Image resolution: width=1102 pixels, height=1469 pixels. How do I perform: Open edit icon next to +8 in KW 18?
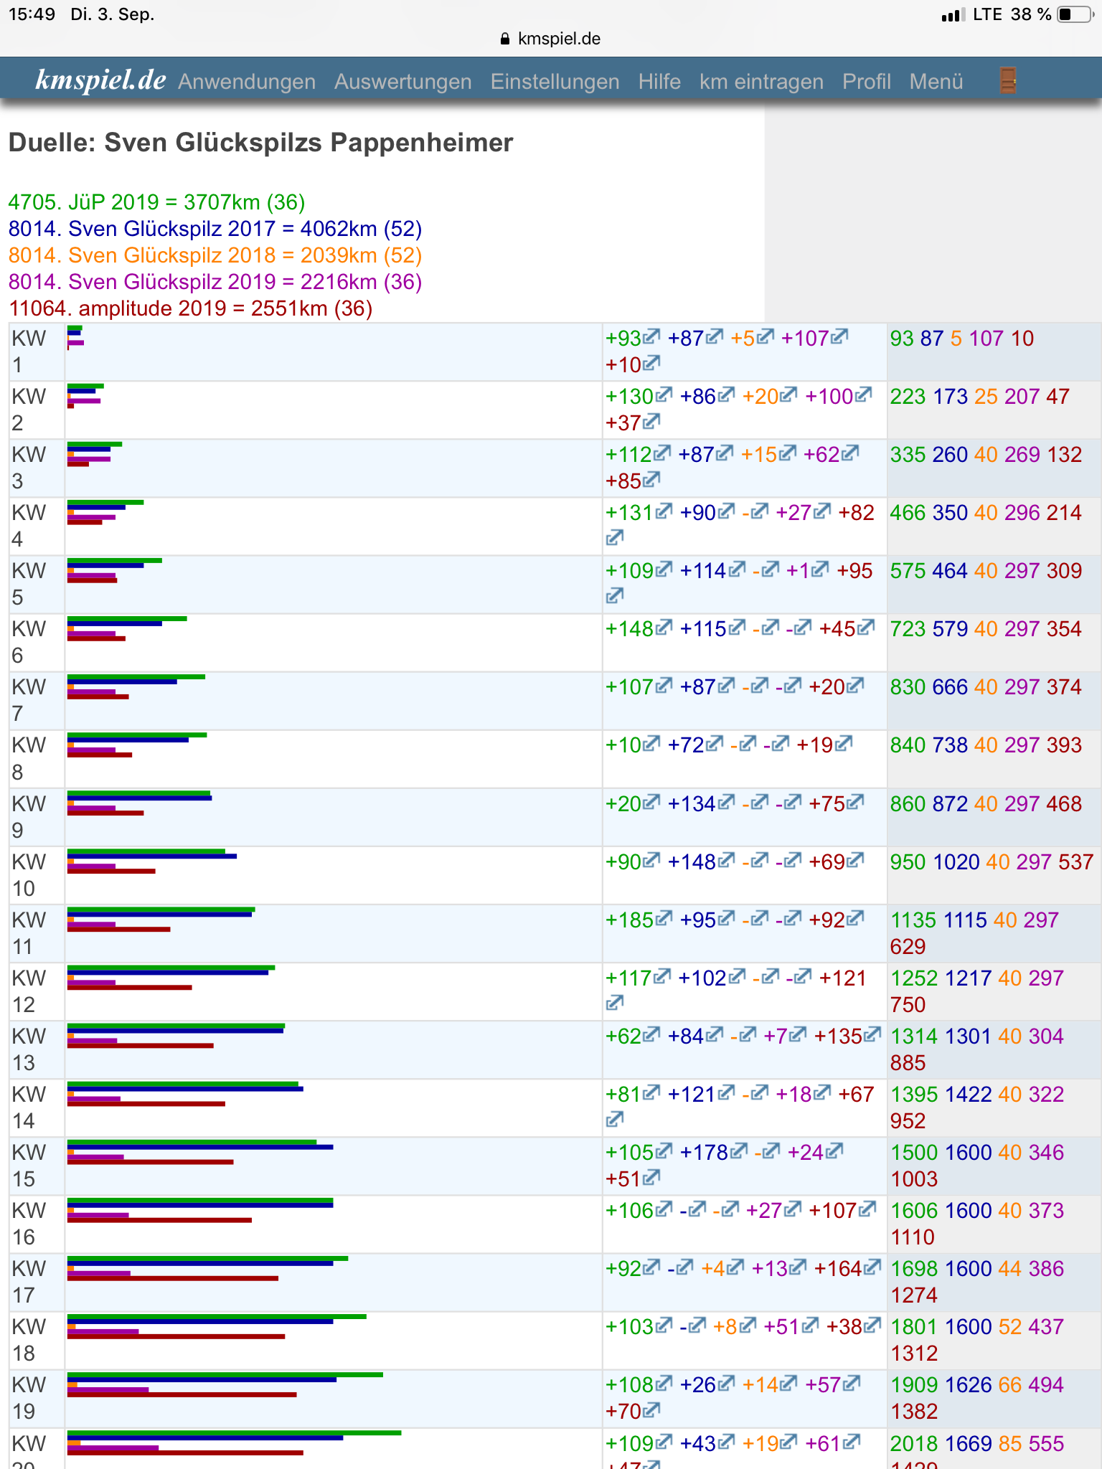pos(748,1326)
